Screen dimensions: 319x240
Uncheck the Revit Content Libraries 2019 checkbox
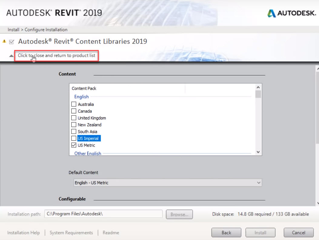pos(12,42)
